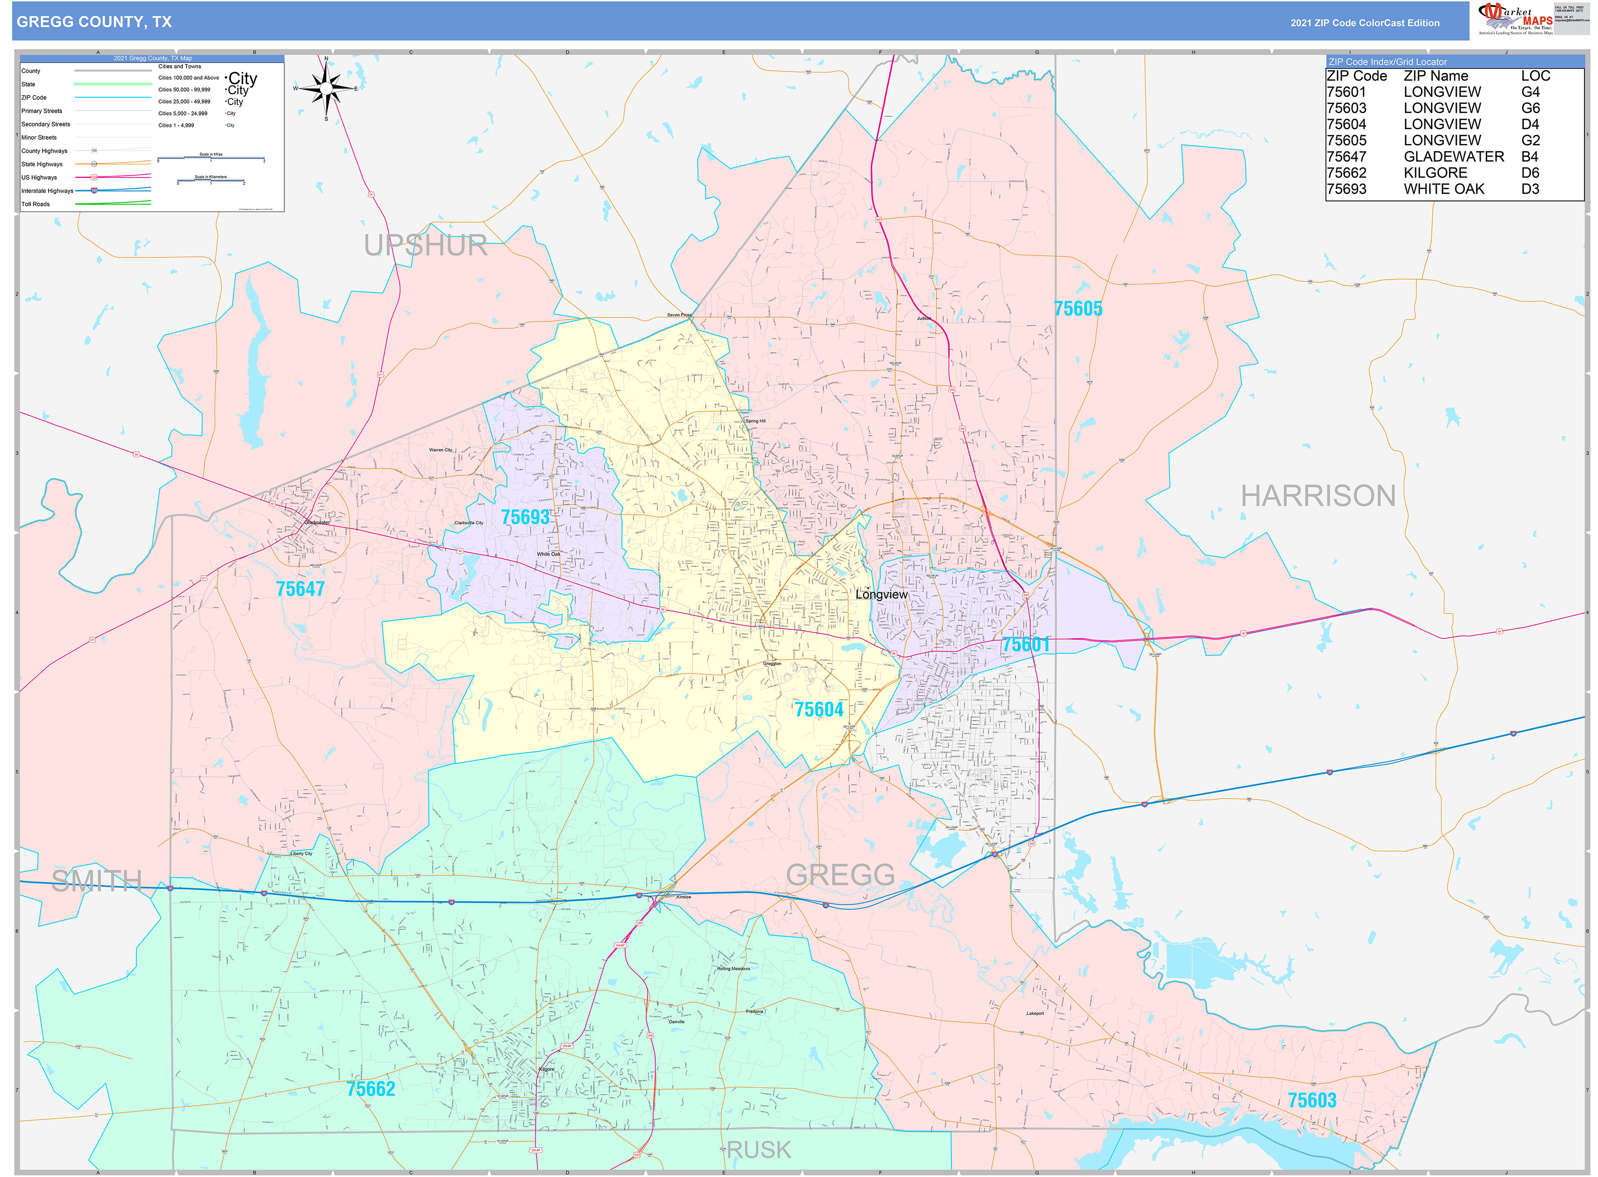Click WHITE OAK in the ZIP index table
Screen dimensions: 1598x1177
click(1443, 189)
